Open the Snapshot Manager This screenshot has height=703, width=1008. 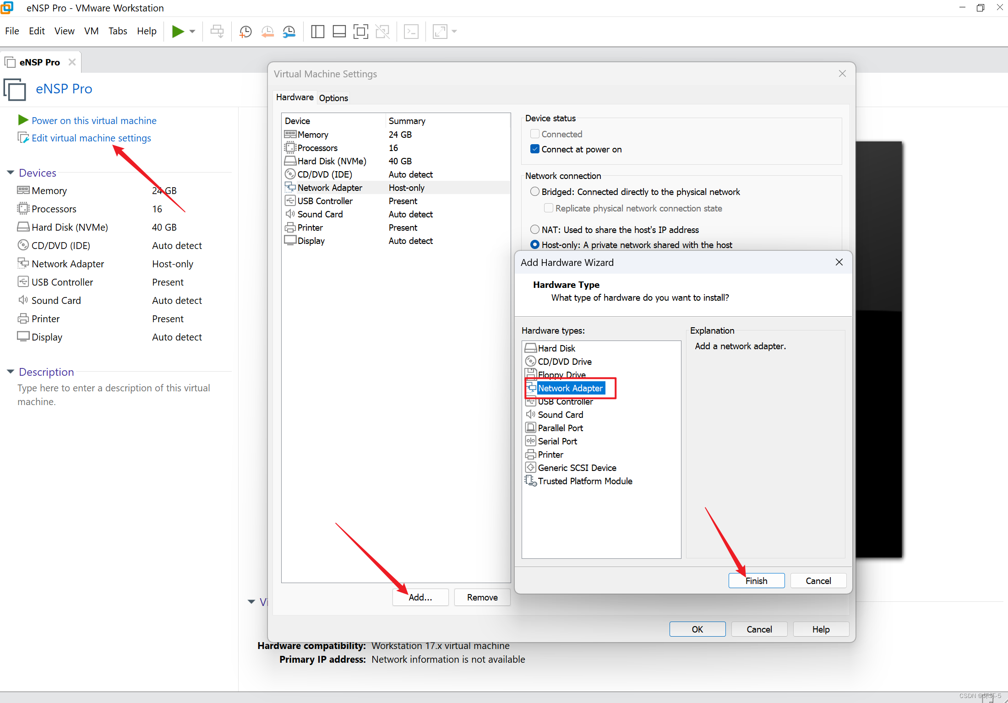point(289,31)
